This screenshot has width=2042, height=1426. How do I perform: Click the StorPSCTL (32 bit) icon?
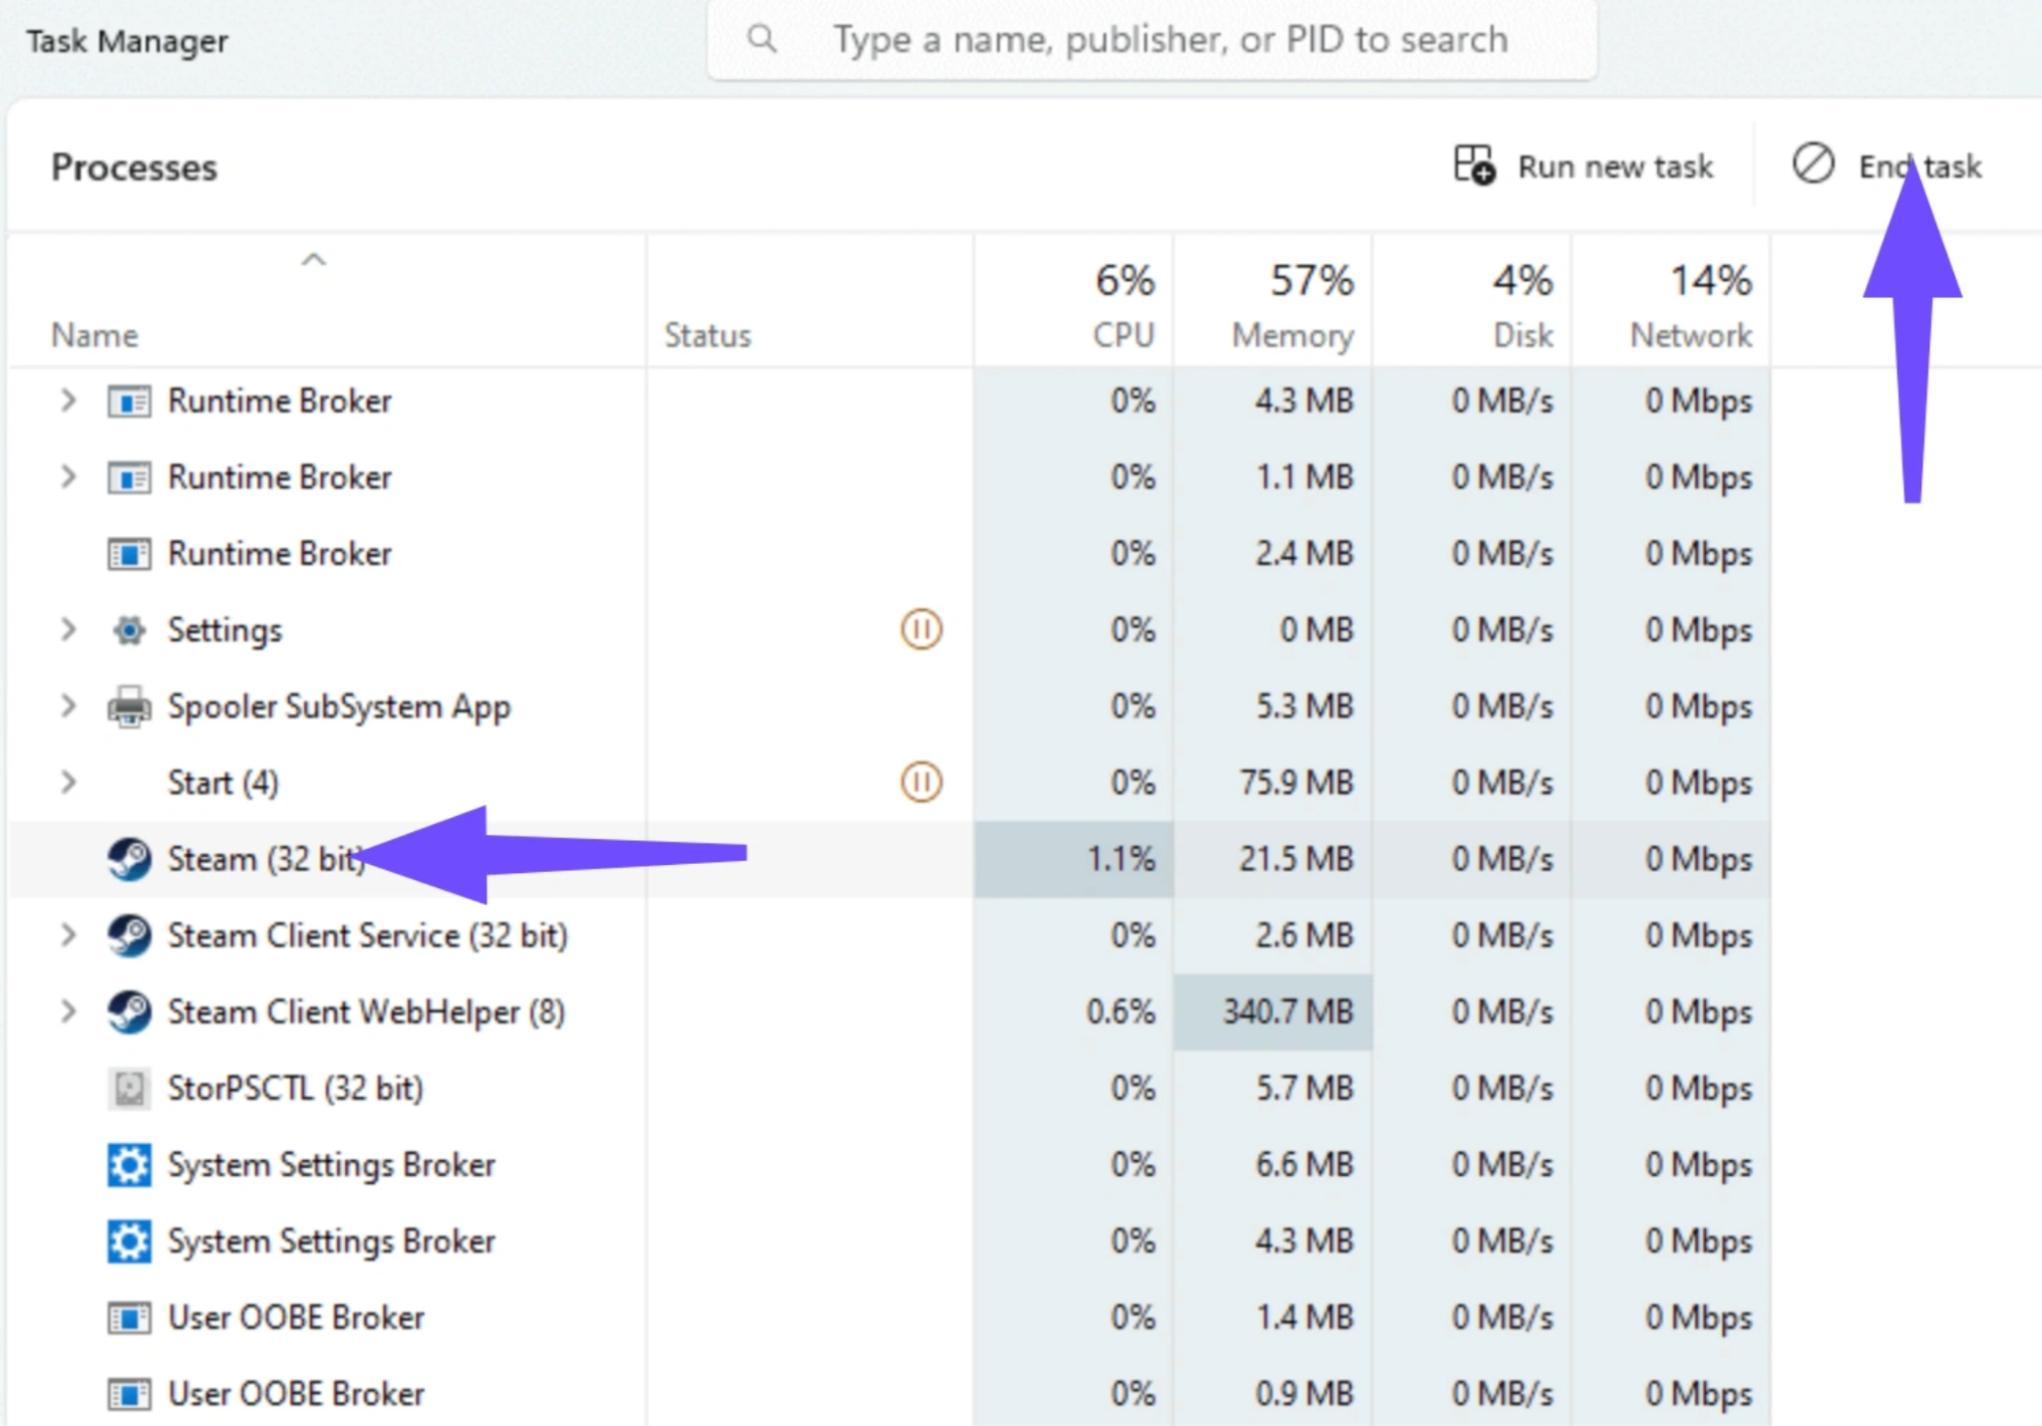[130, 1088]
